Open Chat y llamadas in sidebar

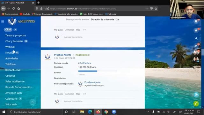[x=14, y=41]
